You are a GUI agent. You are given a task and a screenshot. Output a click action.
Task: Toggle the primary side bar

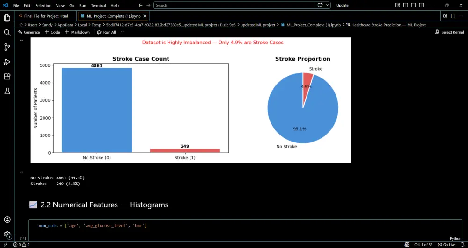405,5
